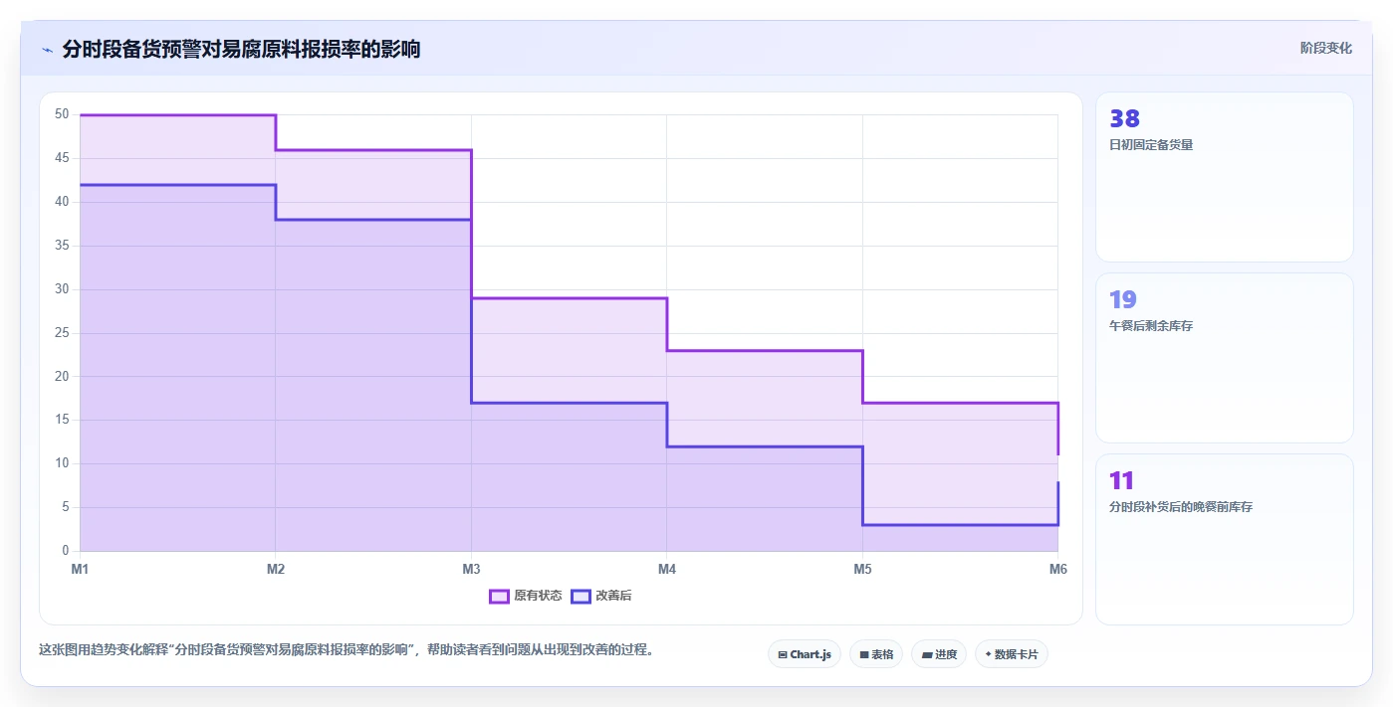
Task: Select the Chart.js tag pill
Action: tap(805, 654)
